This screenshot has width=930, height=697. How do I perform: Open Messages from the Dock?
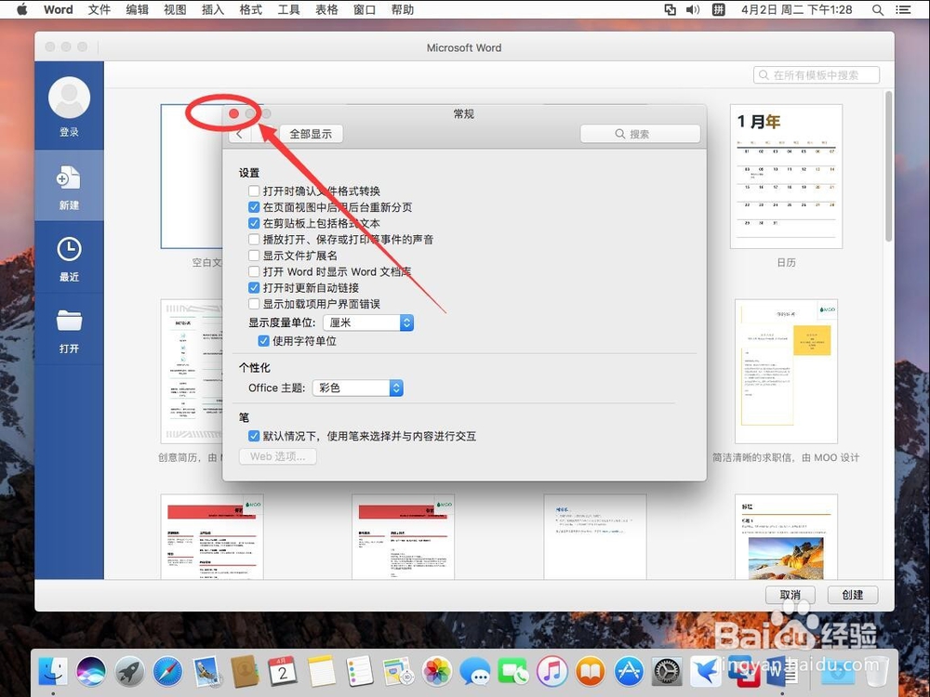(475, 672)
